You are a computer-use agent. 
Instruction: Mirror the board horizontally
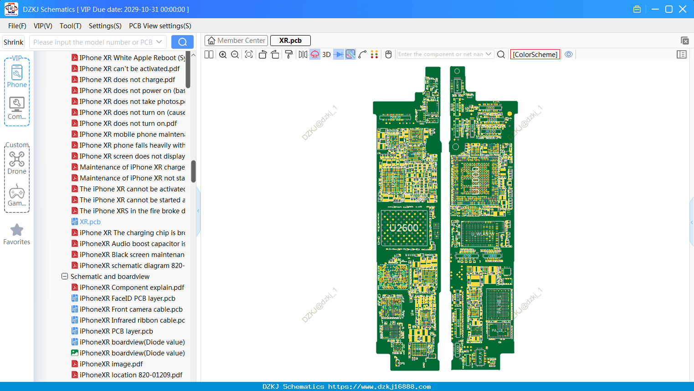[303, 55]
